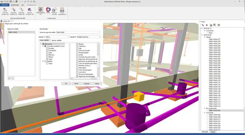The height and width of the screenshot is (135, 245).
Task: Click the Nome da regra de colisão field
Action: (x=78, y=32)
